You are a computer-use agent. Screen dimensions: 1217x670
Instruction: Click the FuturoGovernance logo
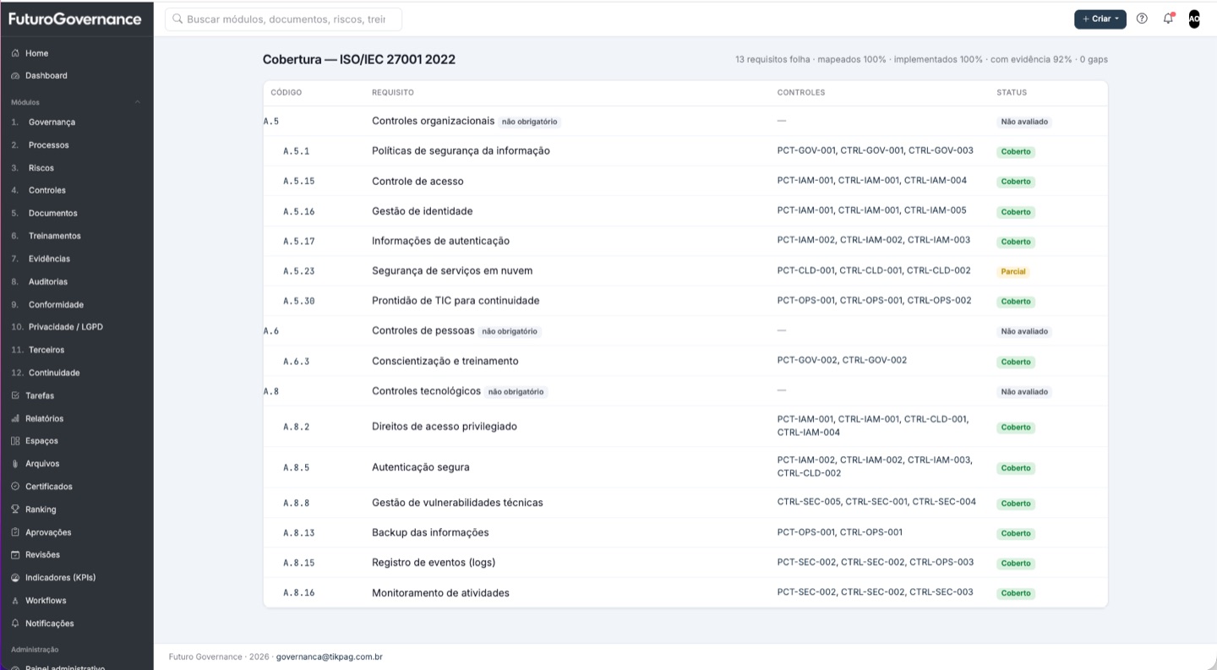click(x=75, y=19)
